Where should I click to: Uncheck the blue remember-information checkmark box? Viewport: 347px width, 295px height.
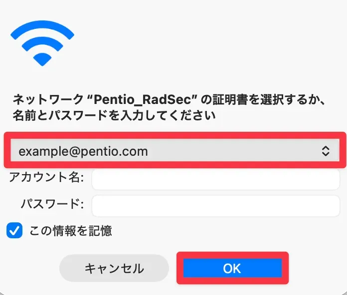(15, 230)
